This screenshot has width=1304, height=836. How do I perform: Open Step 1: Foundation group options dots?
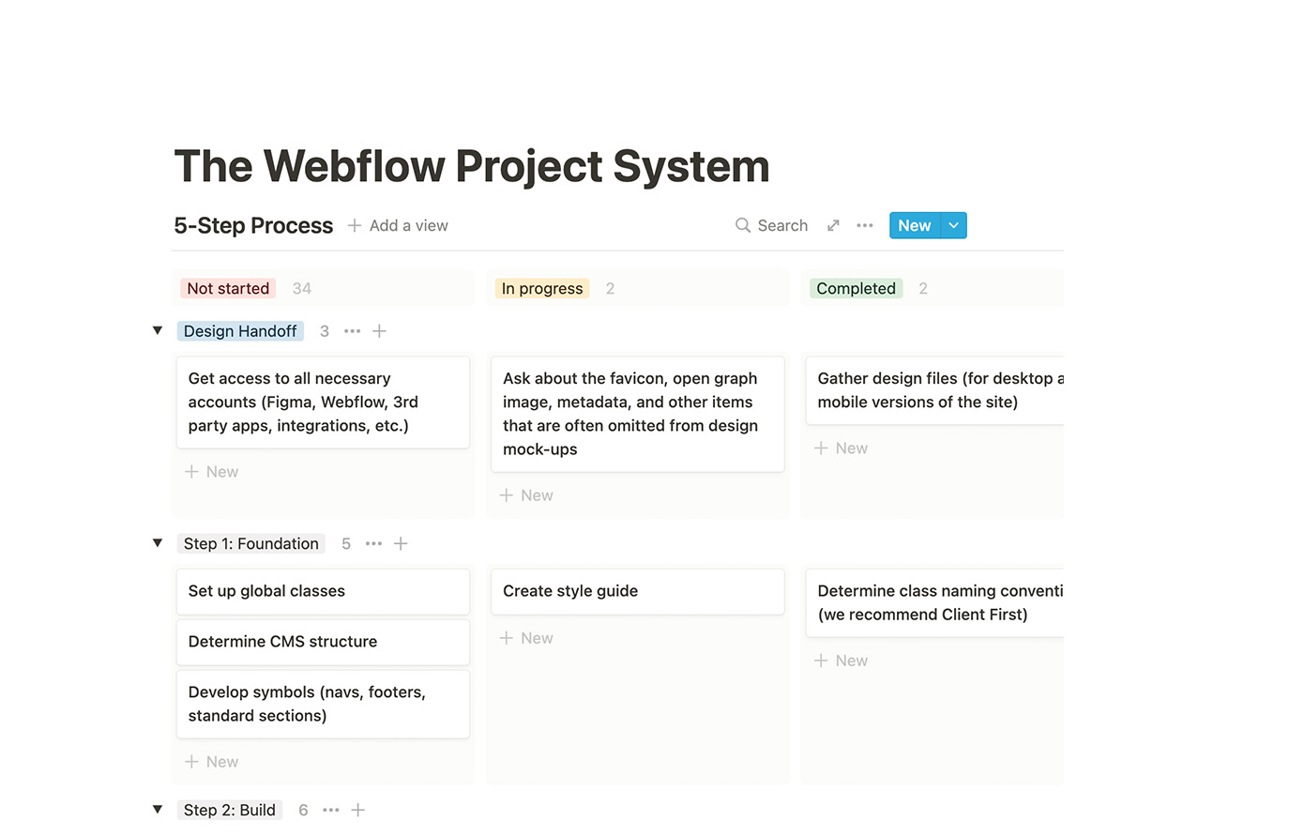click(x=373, y=544)
